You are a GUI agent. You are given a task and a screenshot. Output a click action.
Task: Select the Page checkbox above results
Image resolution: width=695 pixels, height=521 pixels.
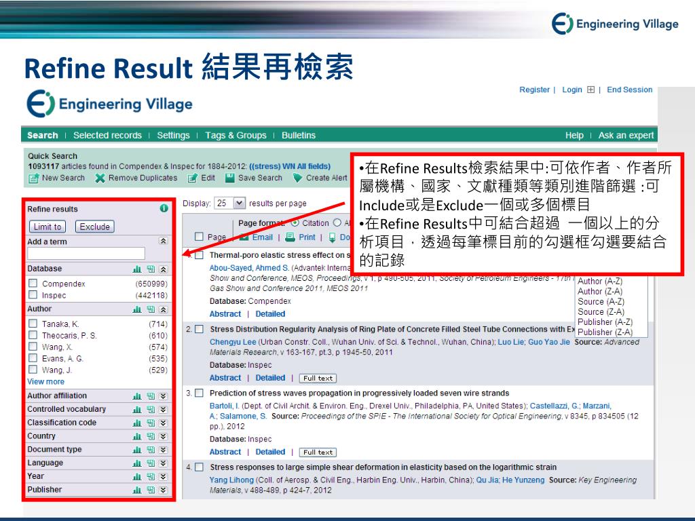click(200, 237)
